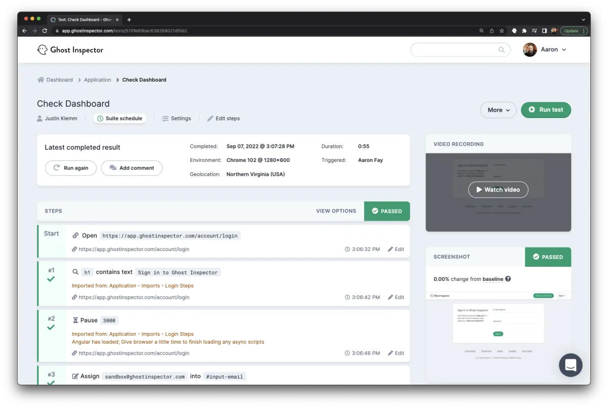This screenshot has height=408, width=608.
Task: Click the search magnifier icon
Action: click(502, 50)
